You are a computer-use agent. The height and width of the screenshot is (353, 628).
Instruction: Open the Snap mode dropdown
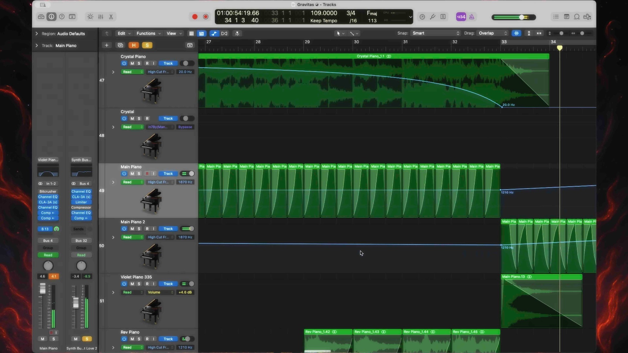point(435,33)
